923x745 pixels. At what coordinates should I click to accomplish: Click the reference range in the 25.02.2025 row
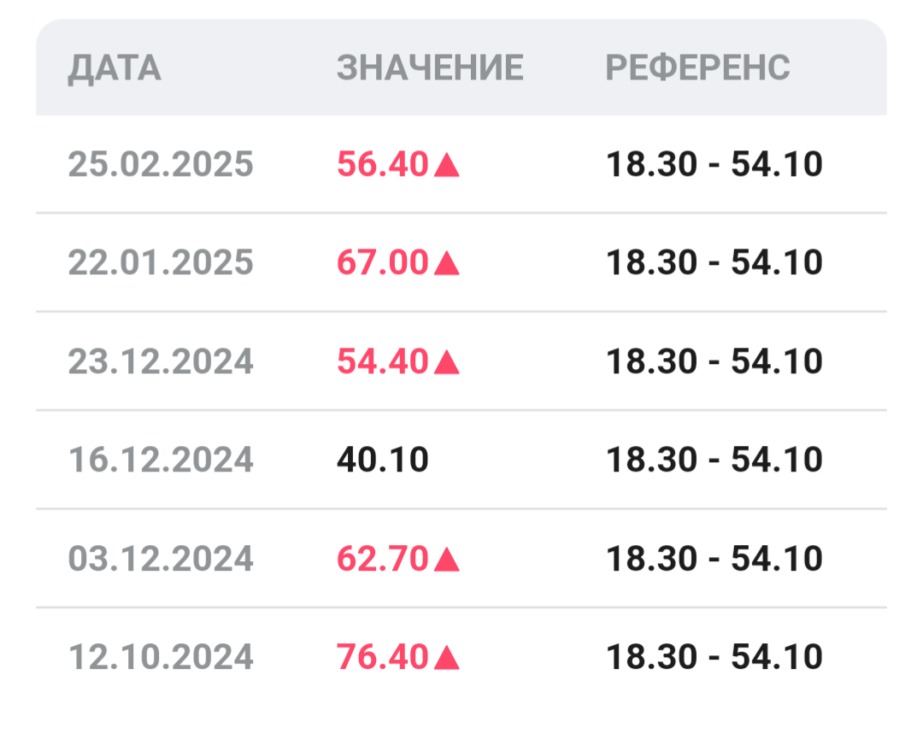click(714, 164)
